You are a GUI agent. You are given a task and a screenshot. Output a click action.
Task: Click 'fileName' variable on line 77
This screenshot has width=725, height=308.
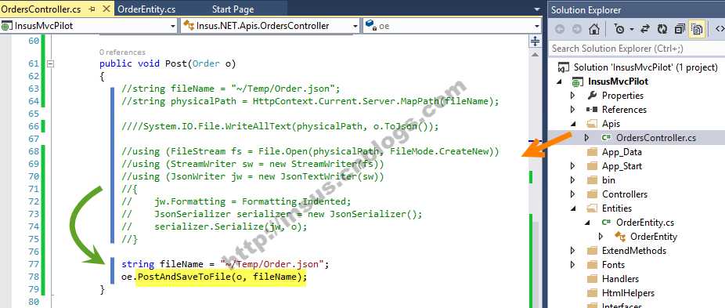click(182, 264)
